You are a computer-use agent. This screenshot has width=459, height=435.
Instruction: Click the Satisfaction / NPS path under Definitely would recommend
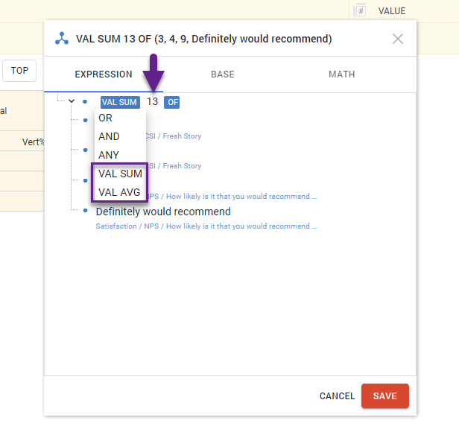click(x=206, y=226)
